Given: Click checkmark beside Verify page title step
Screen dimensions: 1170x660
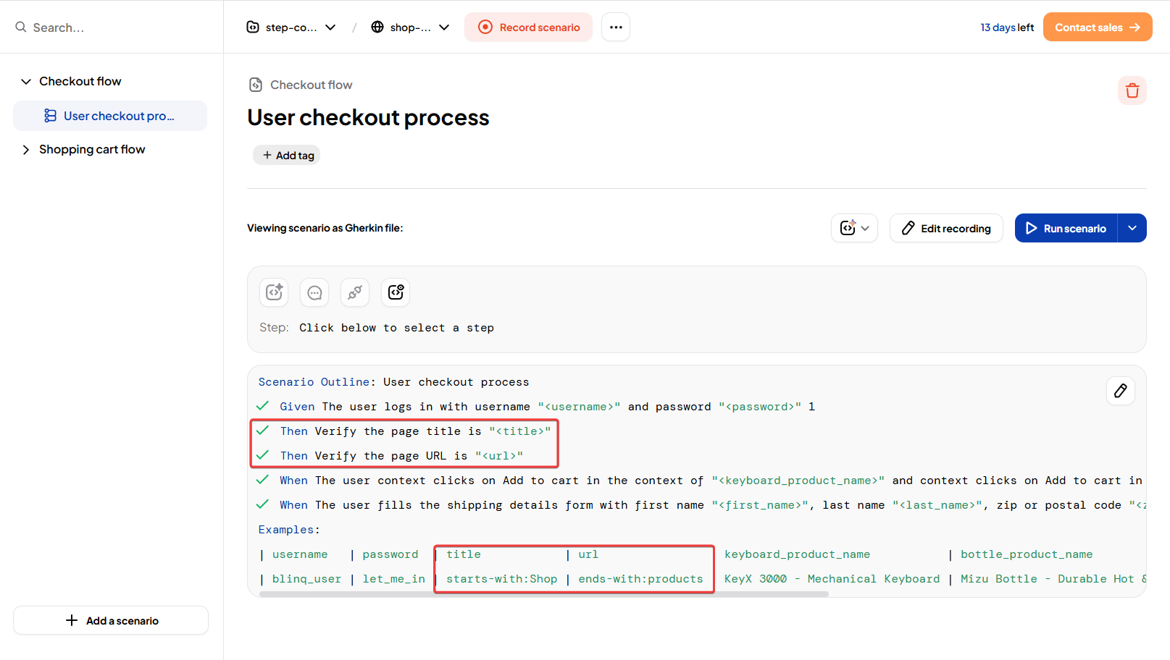Looking at the screenshot, I should 263,431.
